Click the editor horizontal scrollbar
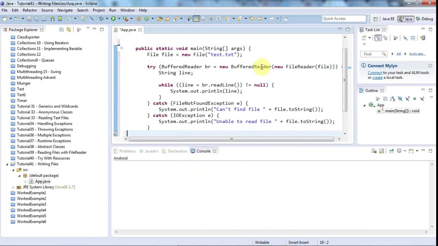Viewport: 438px width, 246px height. pyautogui.click(x=231, y=139)
